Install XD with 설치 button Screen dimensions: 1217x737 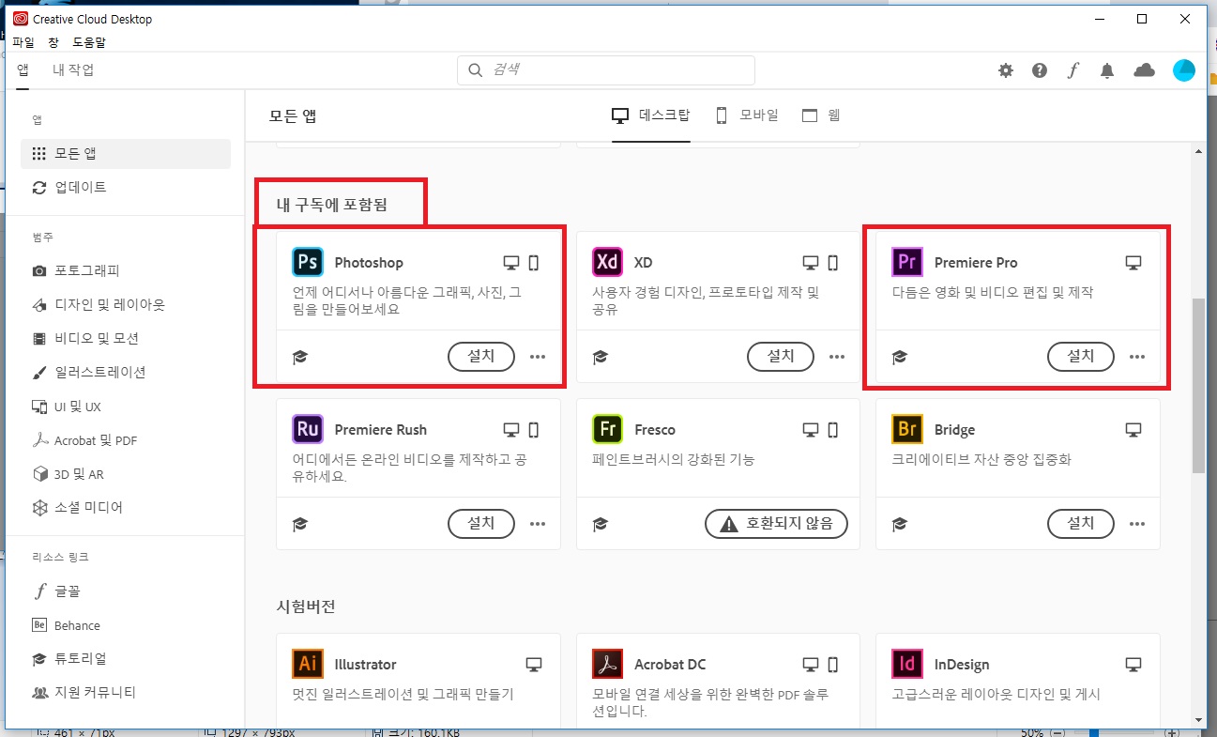coord(781,357)
